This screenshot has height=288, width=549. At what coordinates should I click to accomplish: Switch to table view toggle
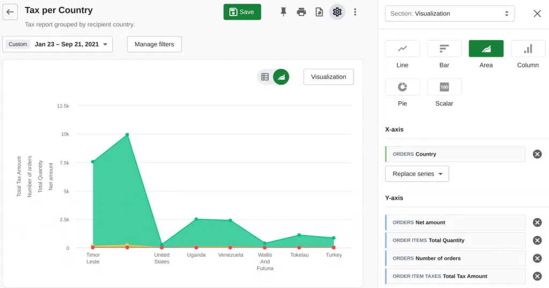click(x=265, y=77)
